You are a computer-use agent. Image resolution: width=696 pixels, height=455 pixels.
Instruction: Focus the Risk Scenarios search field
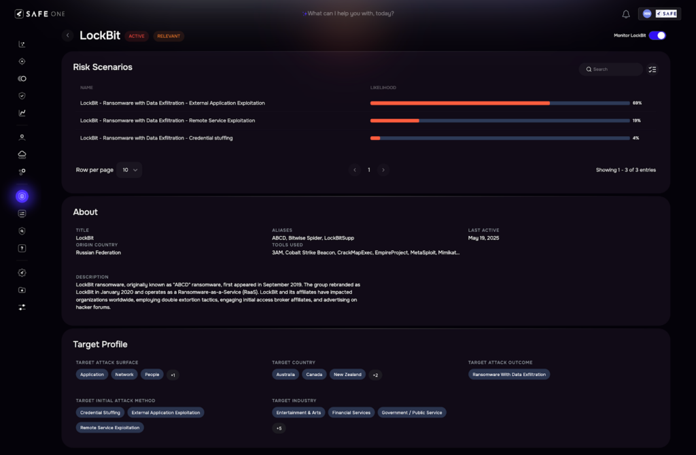click(x=611, y=69)
